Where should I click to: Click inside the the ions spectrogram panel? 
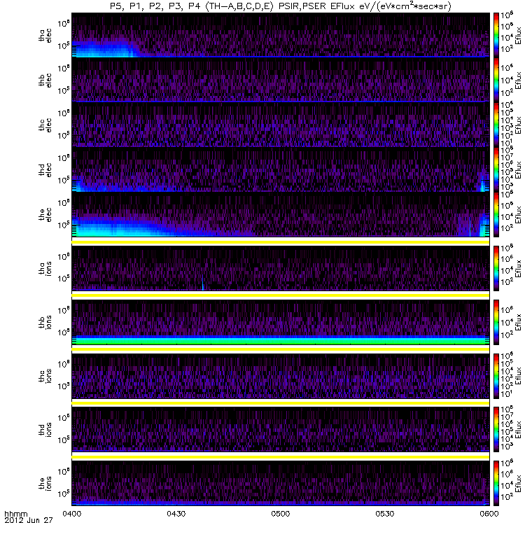[281, 483]
